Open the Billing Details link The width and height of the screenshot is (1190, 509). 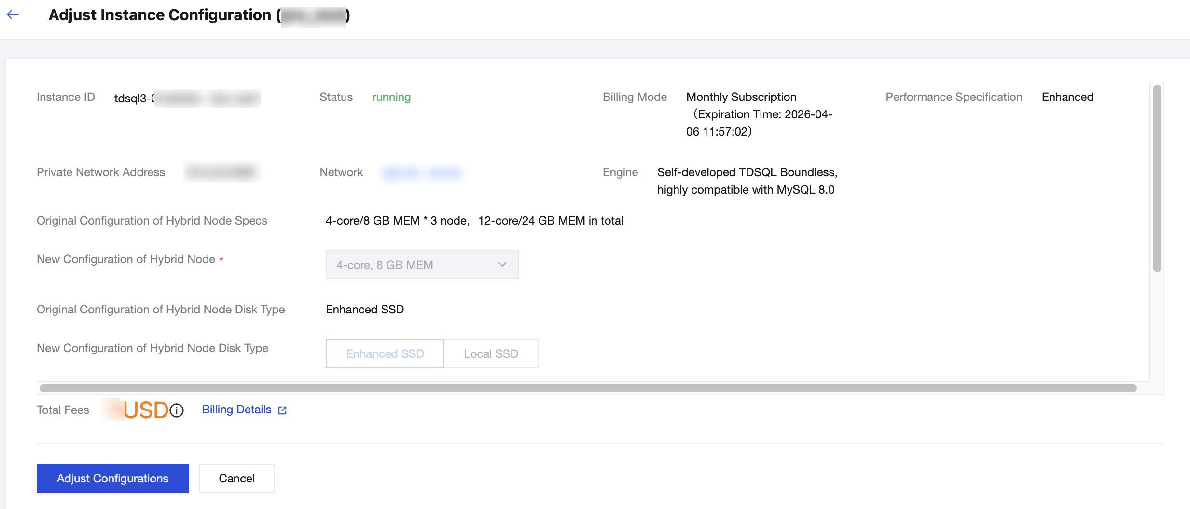[236, 410]
